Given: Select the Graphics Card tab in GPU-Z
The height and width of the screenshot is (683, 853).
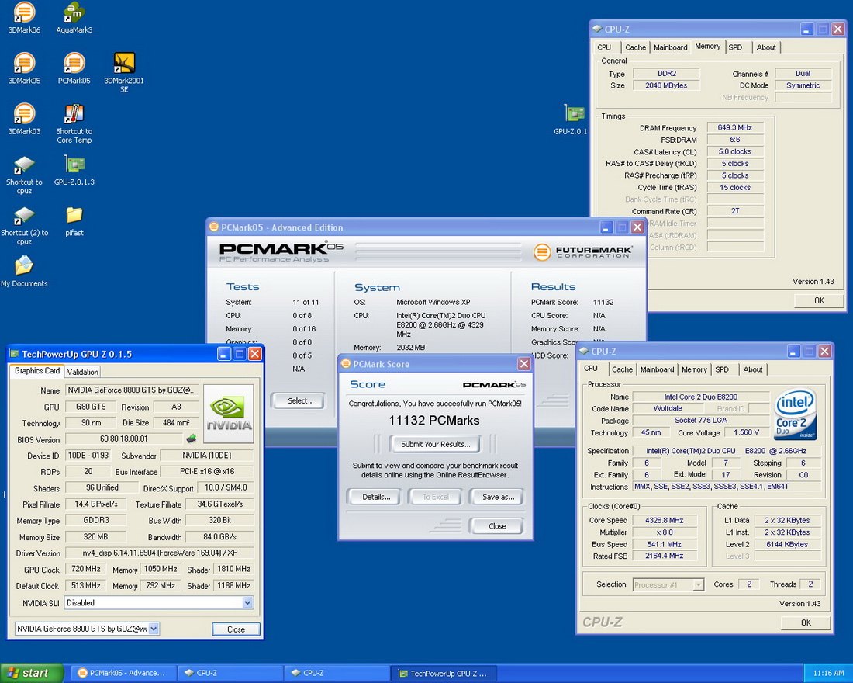Looking at the screenshot, I should click(37, 370).
